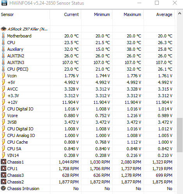The height and width of the screenshot is (194, 183).
Task: Click the fan icon beside Chassis1
Action: pyautogui.click(x=4, y=162)
